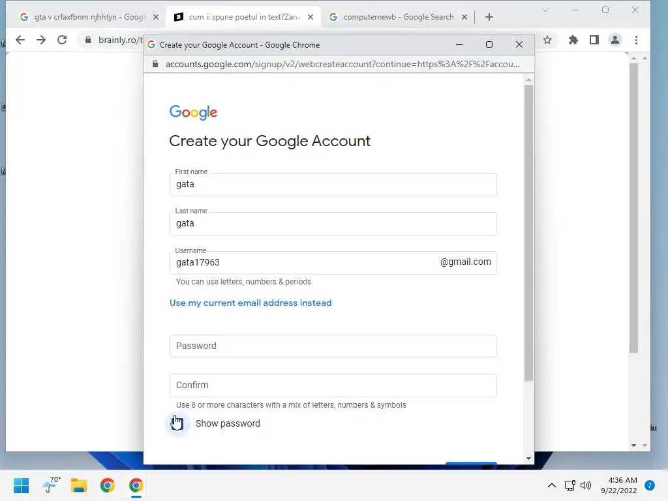The height and width of the screenshot is (501, 668).
Task: Click the '@gmail.com' suffix text
Action: pyautogui.click(x=465, y=262)
